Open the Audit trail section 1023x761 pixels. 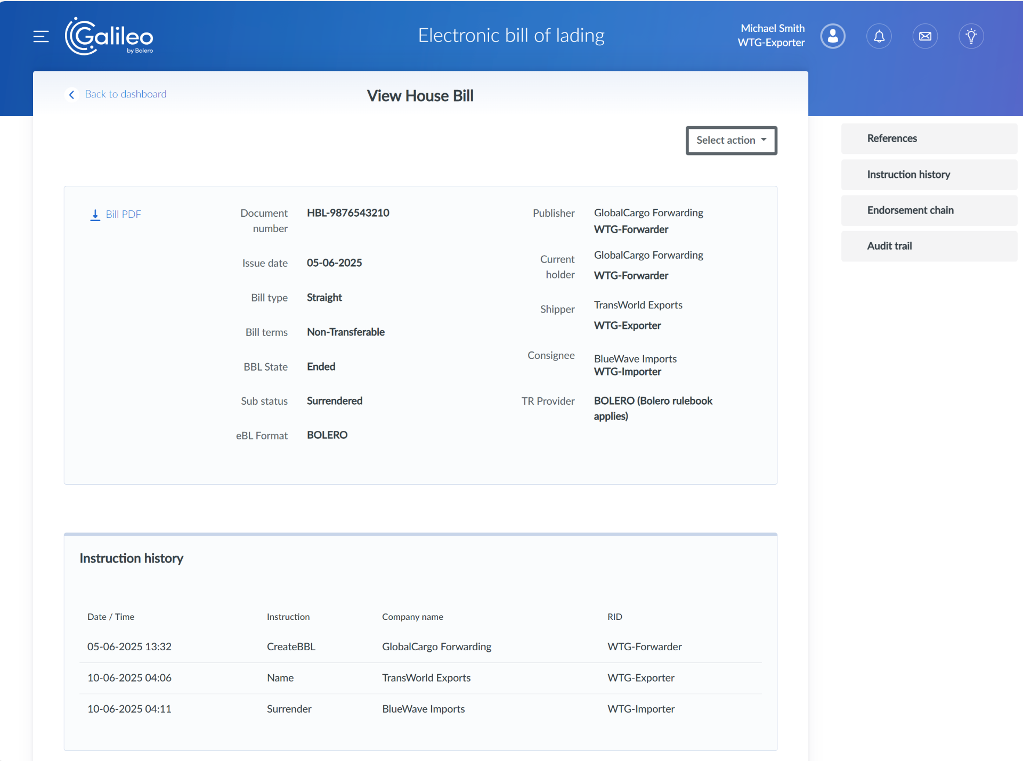click(889, 246)
